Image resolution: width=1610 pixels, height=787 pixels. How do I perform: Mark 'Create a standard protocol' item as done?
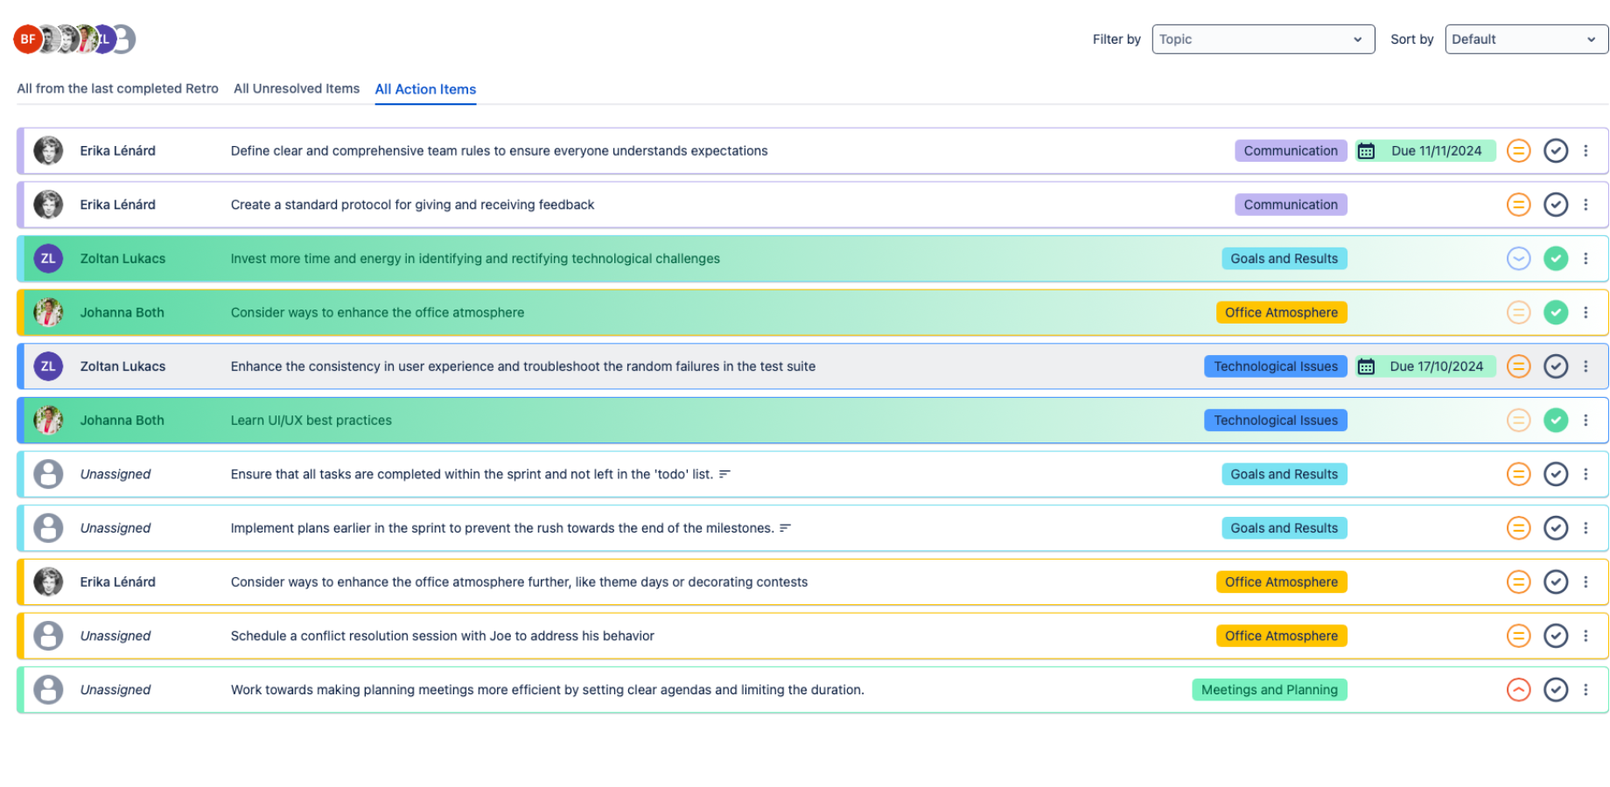coord(1555,205)
